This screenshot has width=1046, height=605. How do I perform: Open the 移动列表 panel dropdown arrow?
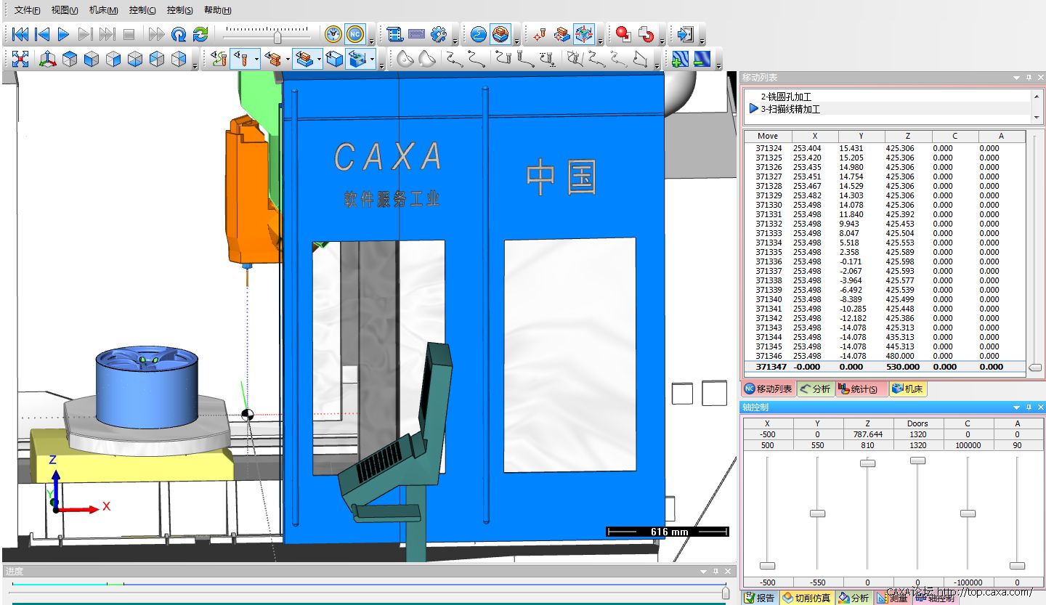[1017, 78]
